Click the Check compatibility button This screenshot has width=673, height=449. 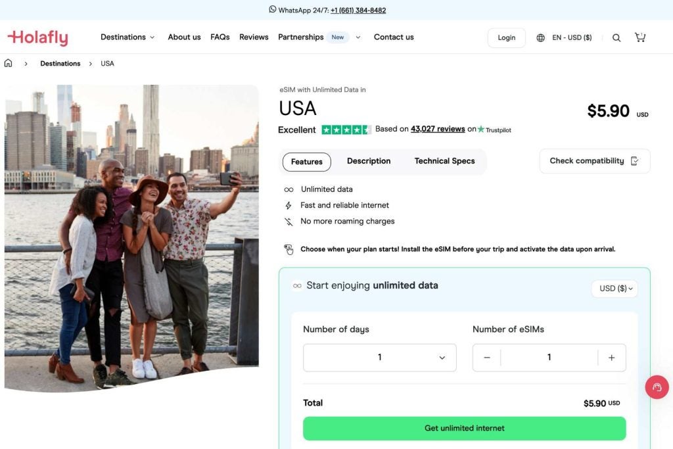pyautogui.click(x=594, y=161)
